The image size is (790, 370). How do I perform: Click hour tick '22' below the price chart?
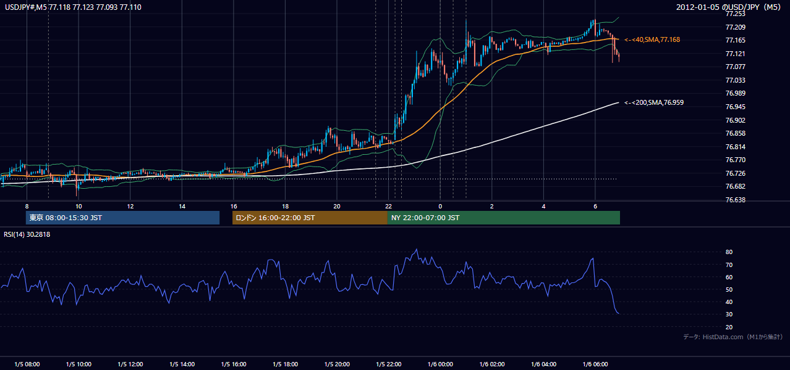(389, 206)
